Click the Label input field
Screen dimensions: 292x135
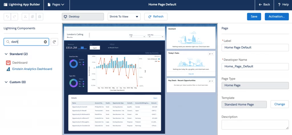tap(255, 48)
